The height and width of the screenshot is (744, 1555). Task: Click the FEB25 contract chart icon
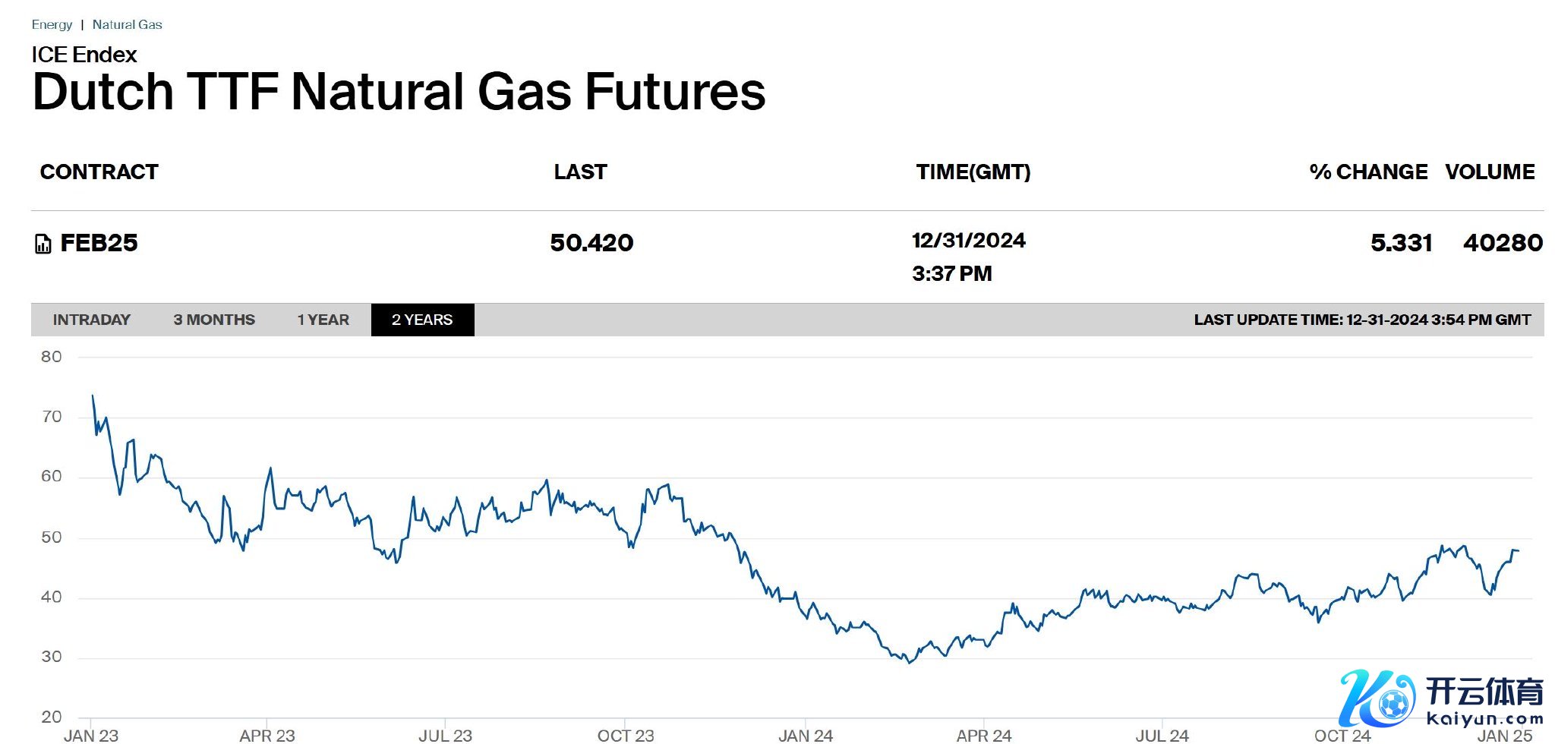(43, 244)
